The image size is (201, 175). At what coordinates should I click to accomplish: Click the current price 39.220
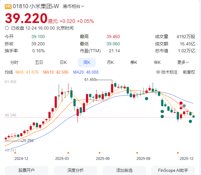[x=26, y=18]
